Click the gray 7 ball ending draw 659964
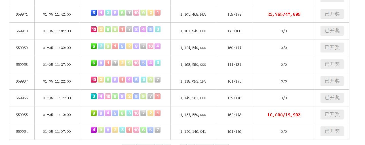 coord(158,130)
